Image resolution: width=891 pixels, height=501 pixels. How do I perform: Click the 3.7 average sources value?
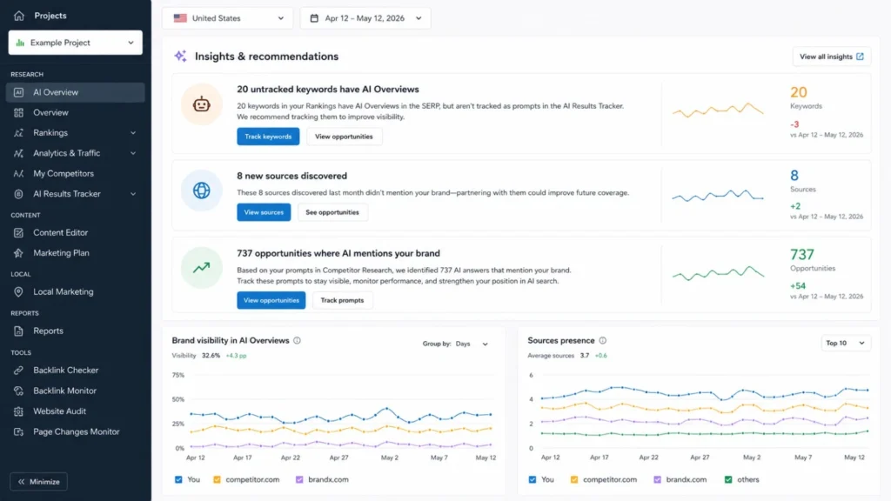584,356
